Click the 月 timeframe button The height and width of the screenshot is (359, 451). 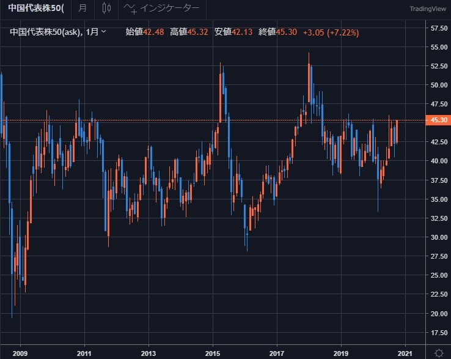pos(82,8)
